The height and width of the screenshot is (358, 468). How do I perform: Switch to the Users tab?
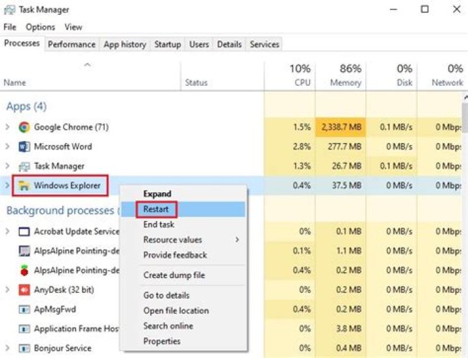[x=199, y=44]
